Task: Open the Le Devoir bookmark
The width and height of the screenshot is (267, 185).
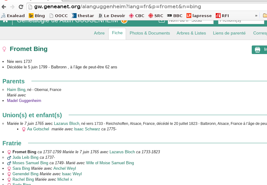Action: pos(111,16)
